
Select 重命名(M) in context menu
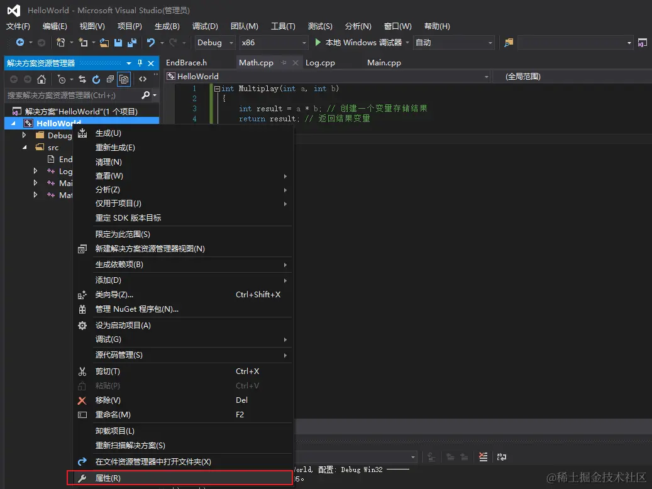click(x=183, y=415)
